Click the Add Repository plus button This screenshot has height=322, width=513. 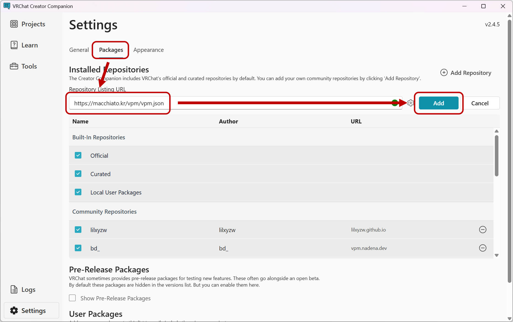pyautogui.click(x=466, y=73)
